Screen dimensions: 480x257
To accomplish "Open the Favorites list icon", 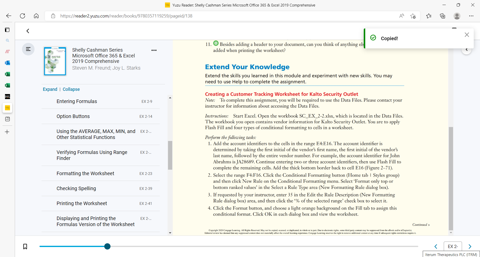I will 429,16.
